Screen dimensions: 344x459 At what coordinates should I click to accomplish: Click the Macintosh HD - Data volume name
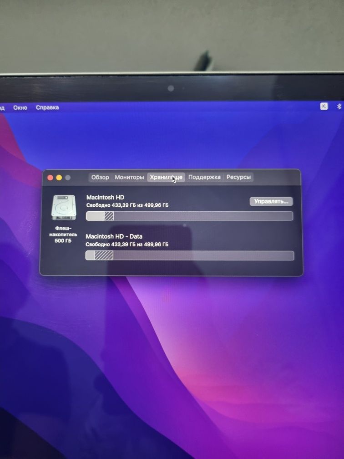click(114, 236)
